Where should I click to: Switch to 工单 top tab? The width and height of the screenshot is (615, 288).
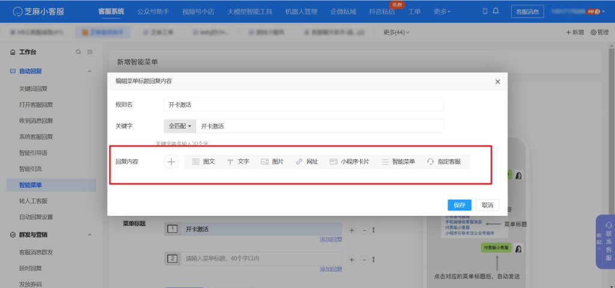click(x=414, y=11)
